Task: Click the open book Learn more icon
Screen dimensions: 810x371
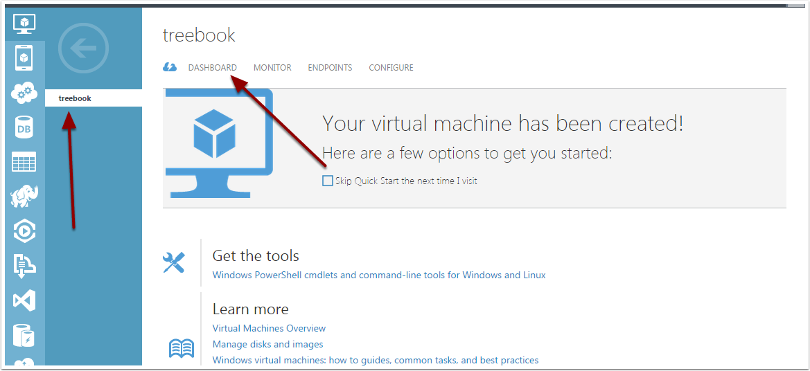Action: point(182,347)
